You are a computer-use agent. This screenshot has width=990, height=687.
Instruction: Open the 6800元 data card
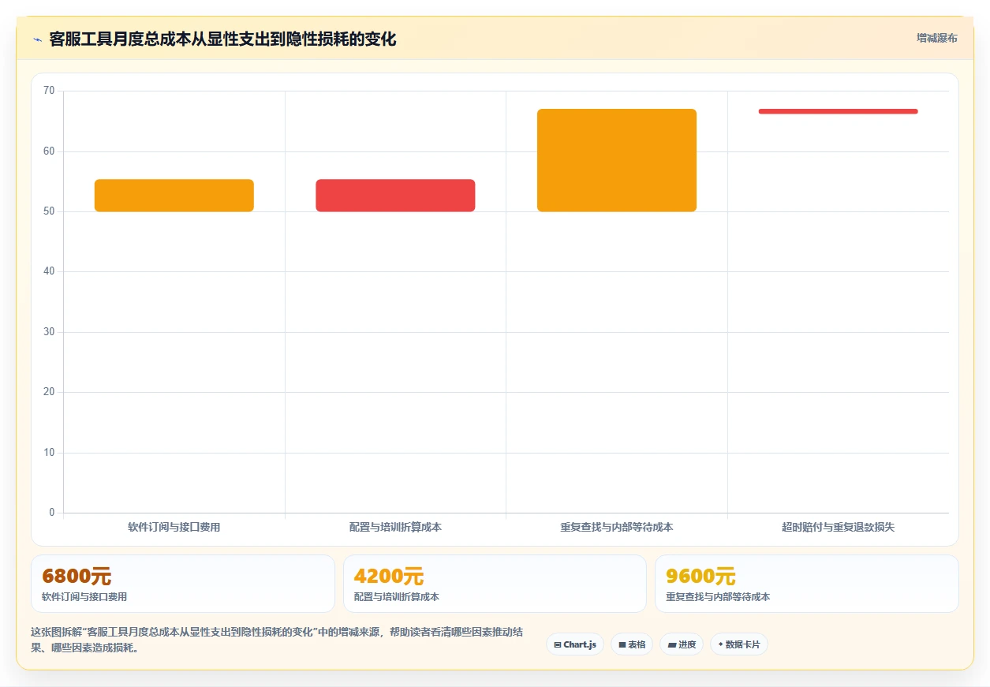[x=183, y=584]
